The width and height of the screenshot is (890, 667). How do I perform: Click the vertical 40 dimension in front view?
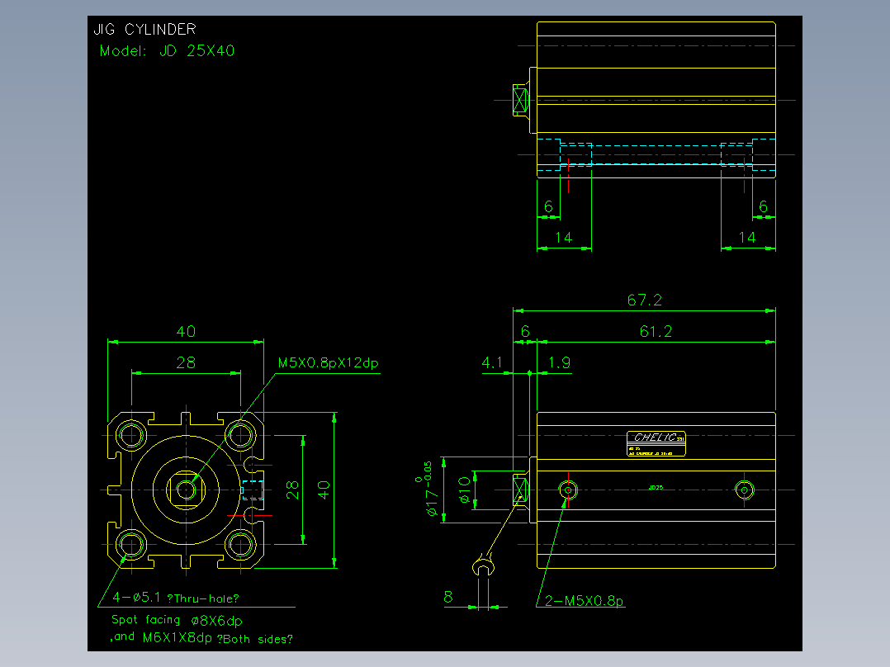(324, 490)
